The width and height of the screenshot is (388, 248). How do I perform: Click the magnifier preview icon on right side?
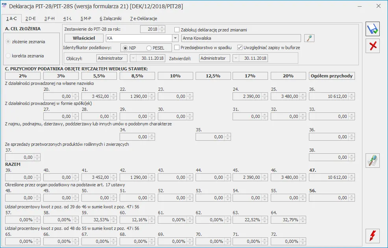pos(372,161)
